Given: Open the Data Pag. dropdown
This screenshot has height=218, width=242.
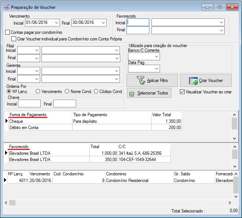Looking at the screenshot, I should [157, 69].
